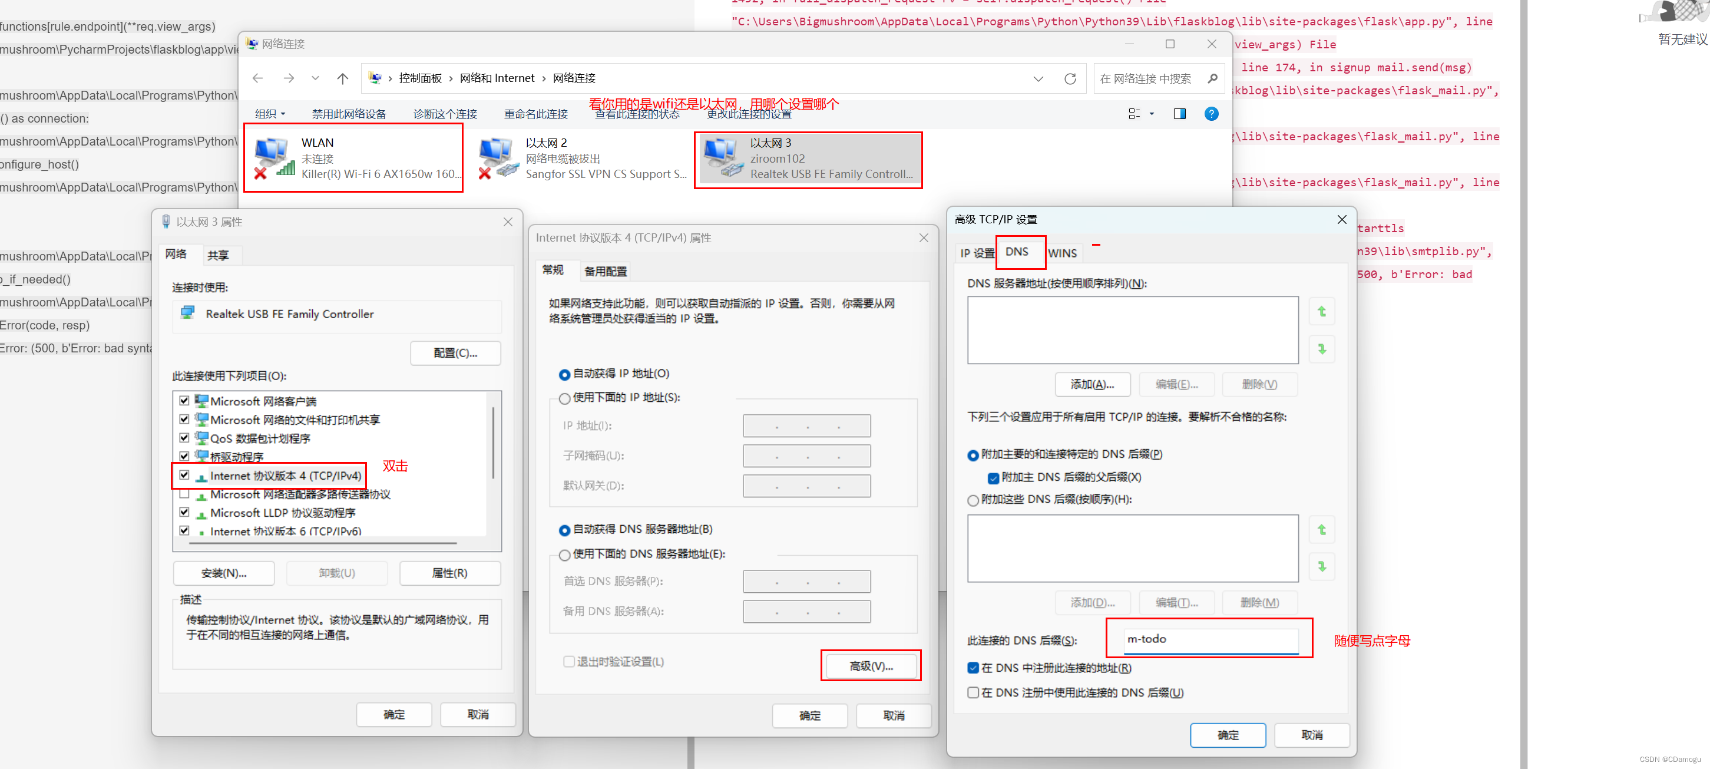Click the back navigation arrow
Viewport: 1710px width, 769px height.
[257, 78]
